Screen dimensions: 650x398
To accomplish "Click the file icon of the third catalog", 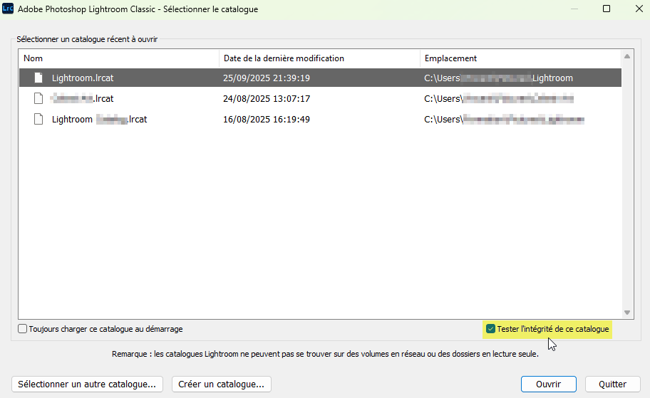I will point(39,120).
